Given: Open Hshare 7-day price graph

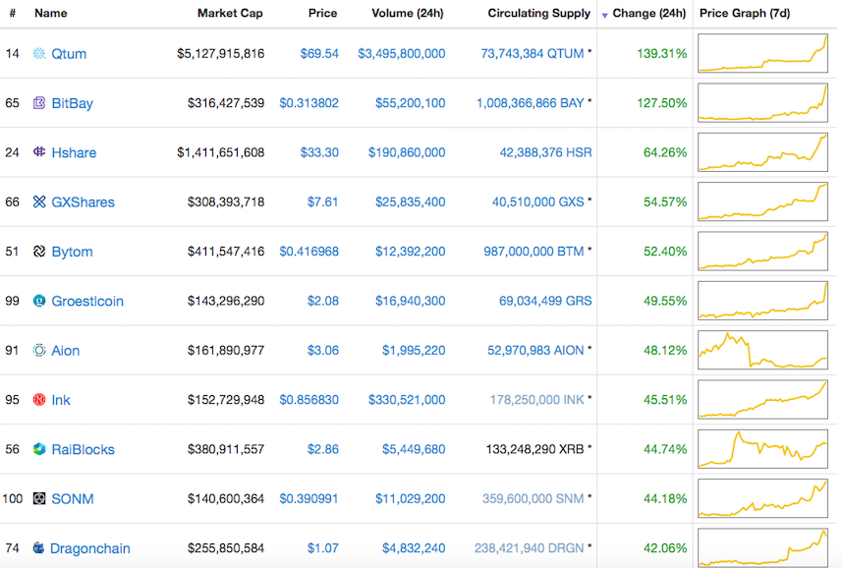Looking at the screenshot, I should tap(762, 152).
